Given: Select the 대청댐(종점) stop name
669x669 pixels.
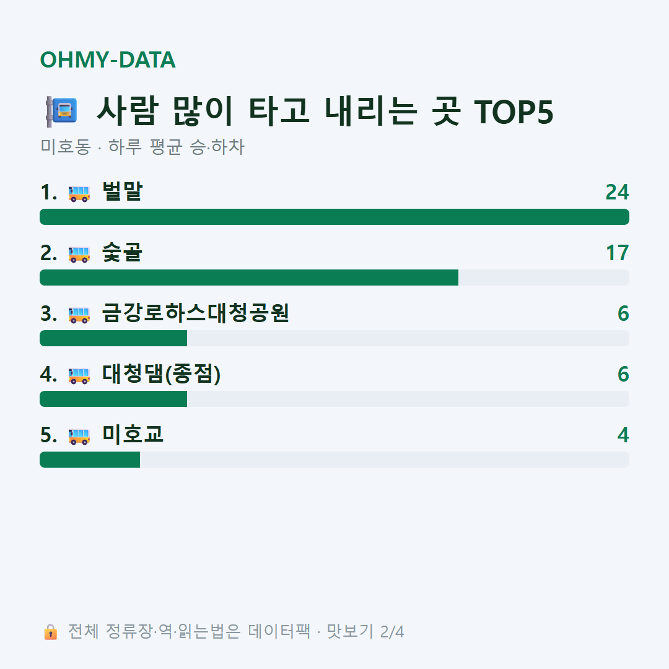Looking at the screenshot, I should (161, 374).
